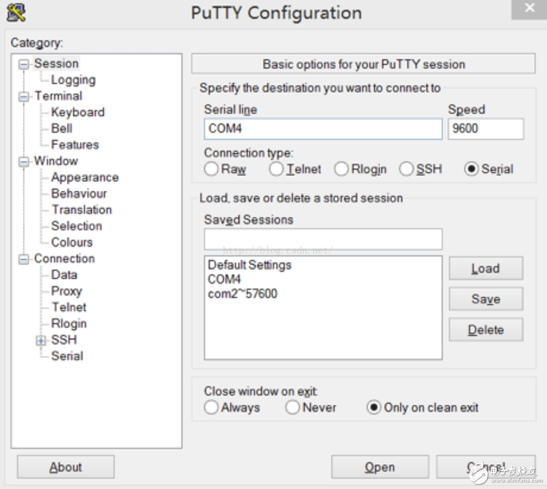The image size is (547, 489).
Task: Open the Keyboard settings under Terminal
Action: tap(77, 112)
